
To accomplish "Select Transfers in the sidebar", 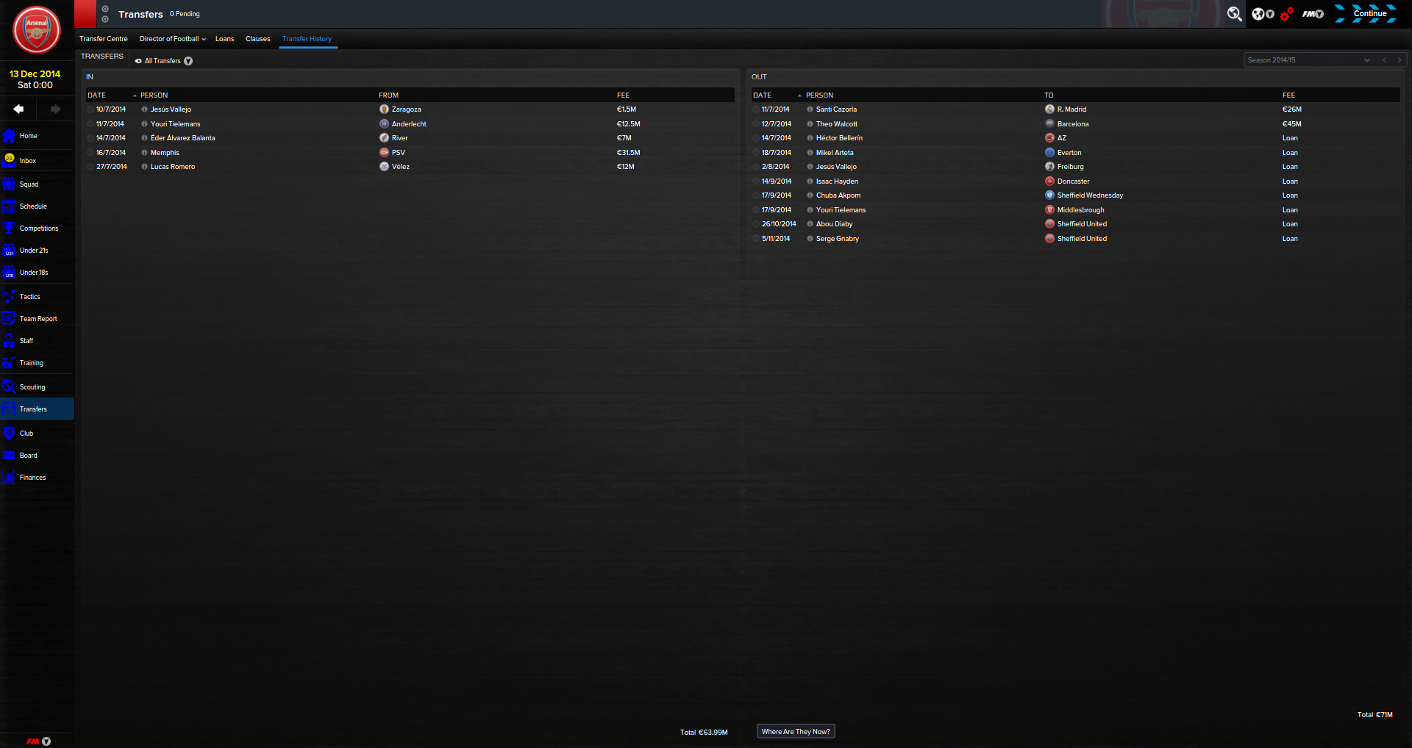I will click(37, 409).
